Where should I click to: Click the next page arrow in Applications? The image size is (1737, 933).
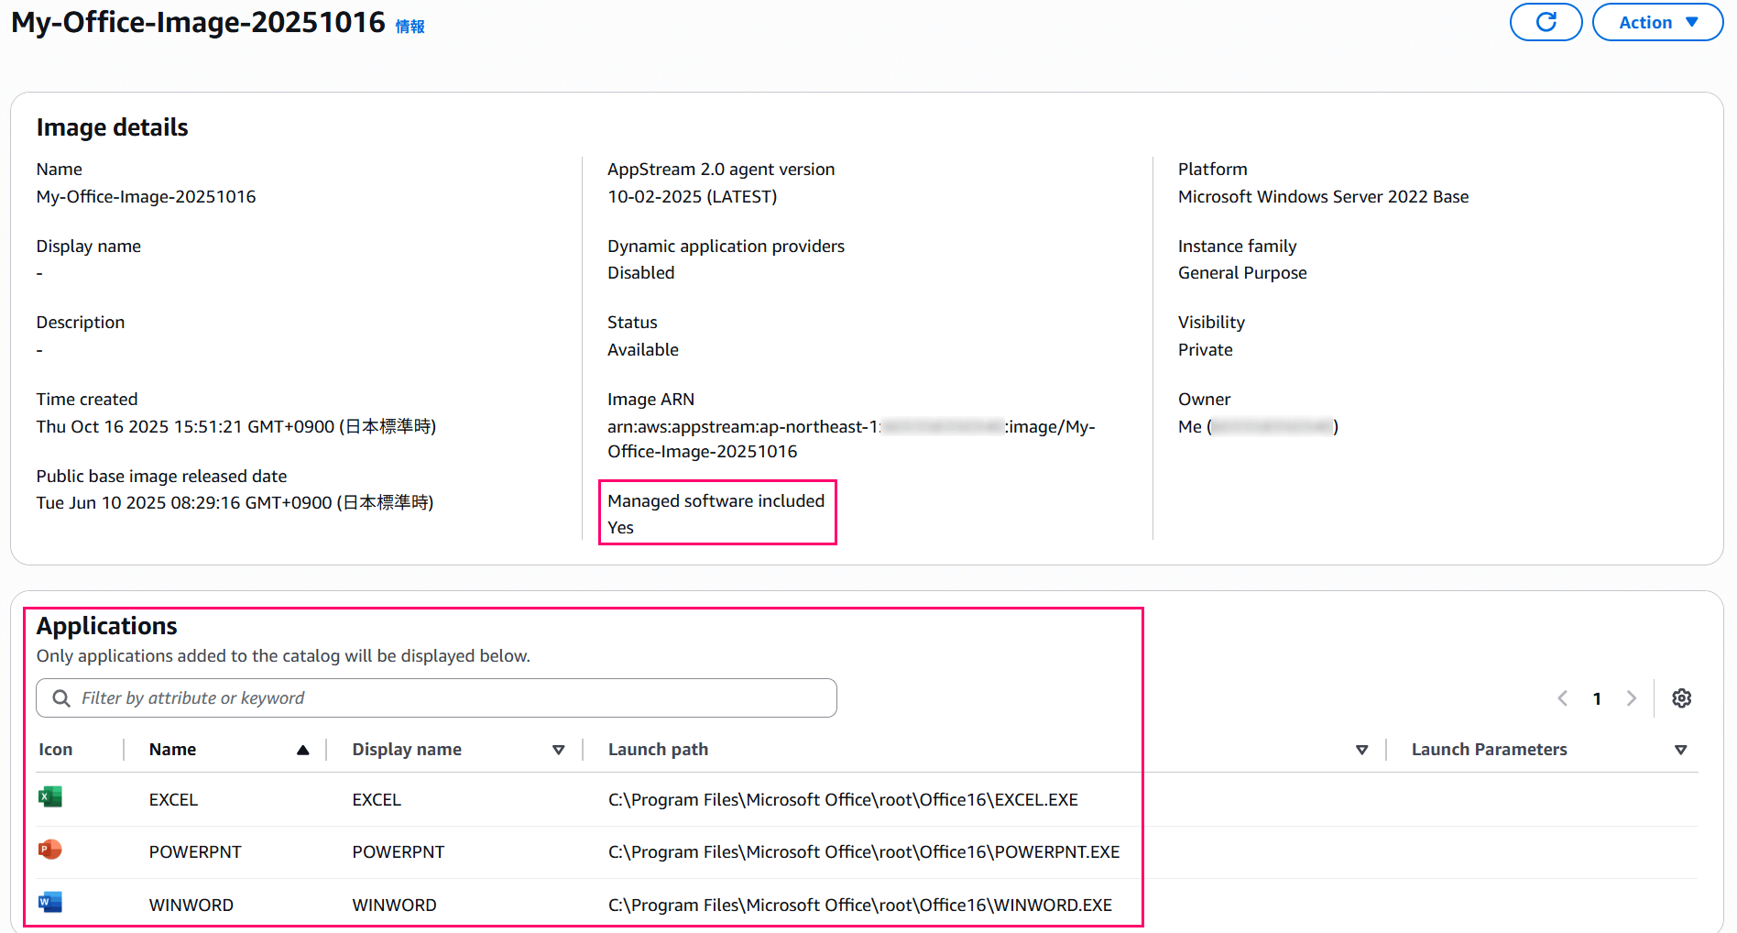[x=1632, y=697]
